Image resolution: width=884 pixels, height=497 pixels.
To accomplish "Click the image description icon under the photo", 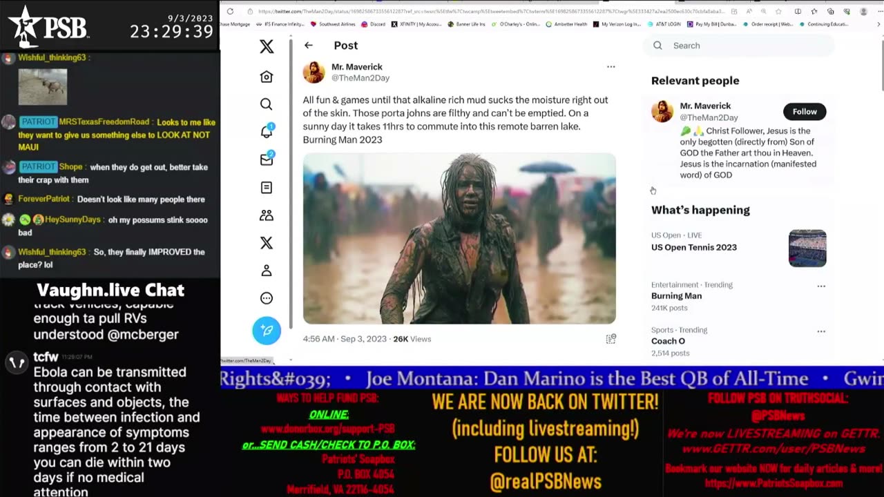I will pos(611,339).
